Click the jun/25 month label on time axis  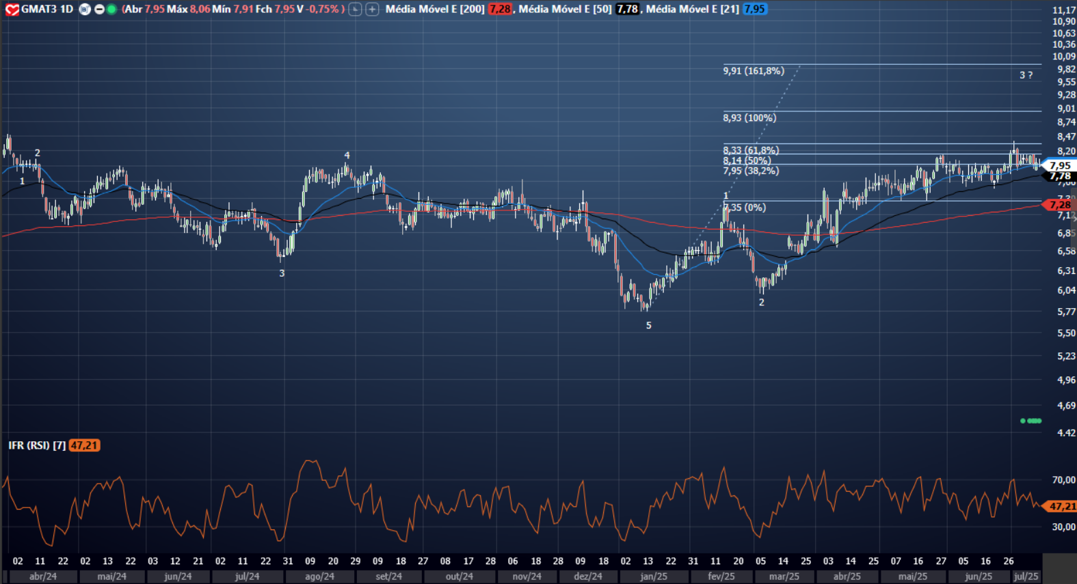tap(979, 576)
